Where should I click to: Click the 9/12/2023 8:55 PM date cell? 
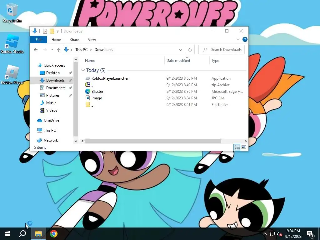[182, 78]
